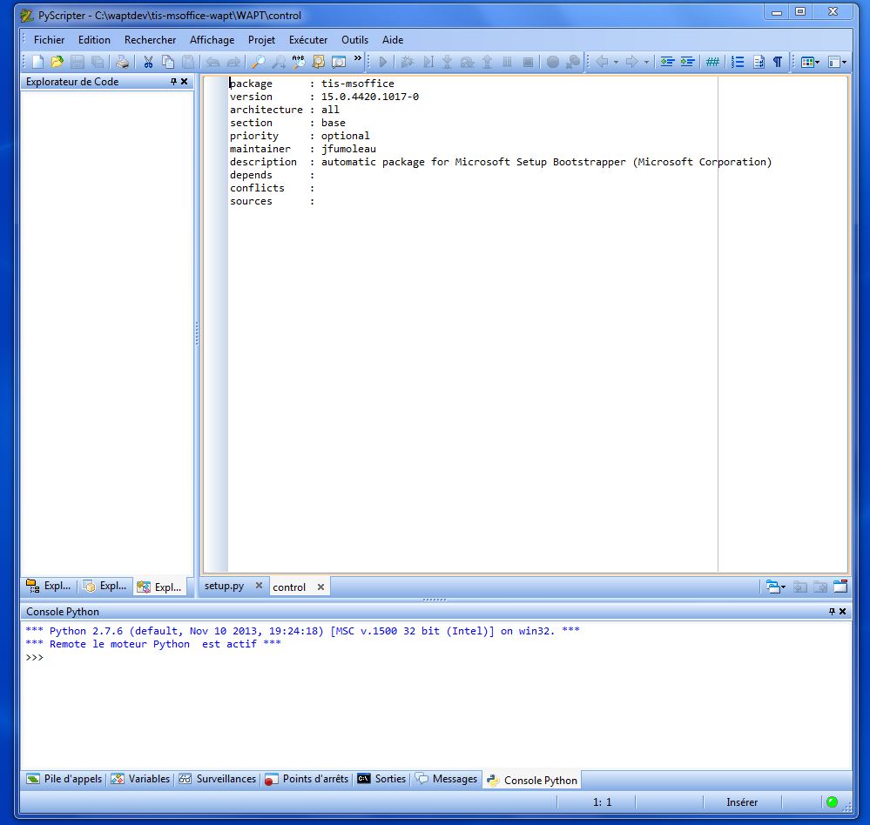Print the file with the printer icon
Viewport: 870px width, 825px height.
[x=122, y=62]
